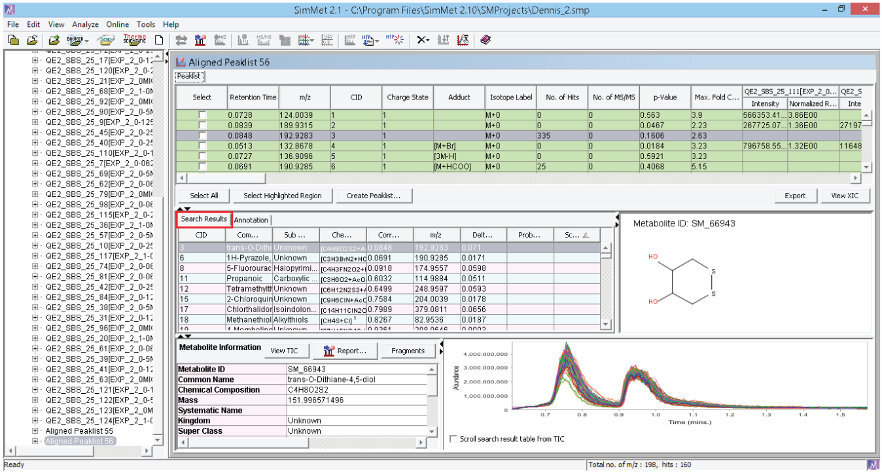Click the gray double-arrows toolbar icon

tap(181, 40)
